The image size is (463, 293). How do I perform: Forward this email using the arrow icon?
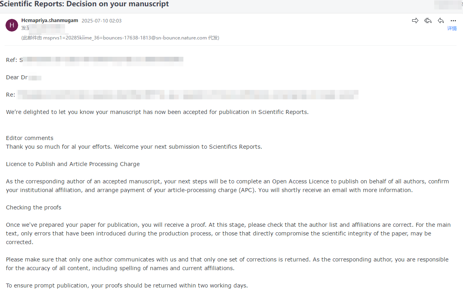[x=415, y=21]
